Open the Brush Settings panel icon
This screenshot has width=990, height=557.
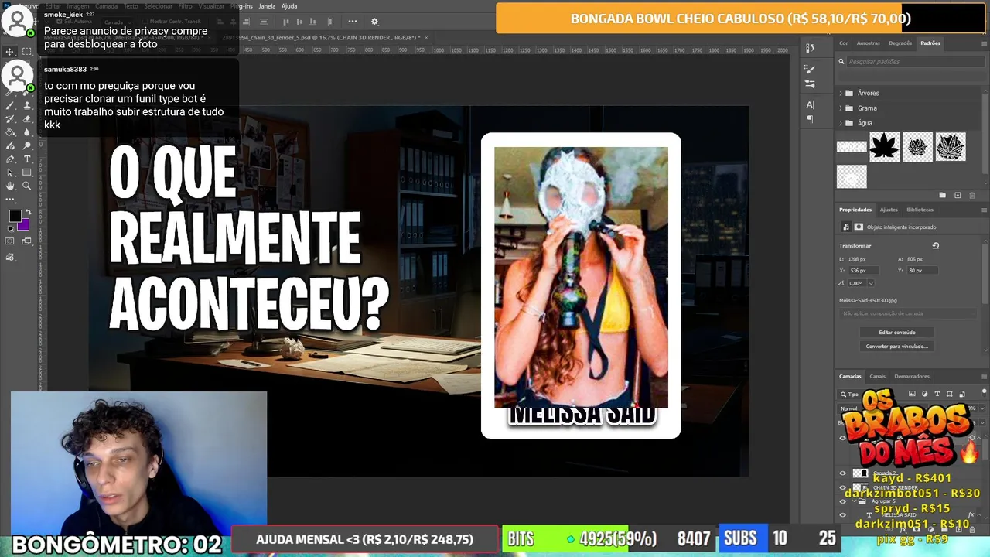pyautogui.click(x=810, y=69)
